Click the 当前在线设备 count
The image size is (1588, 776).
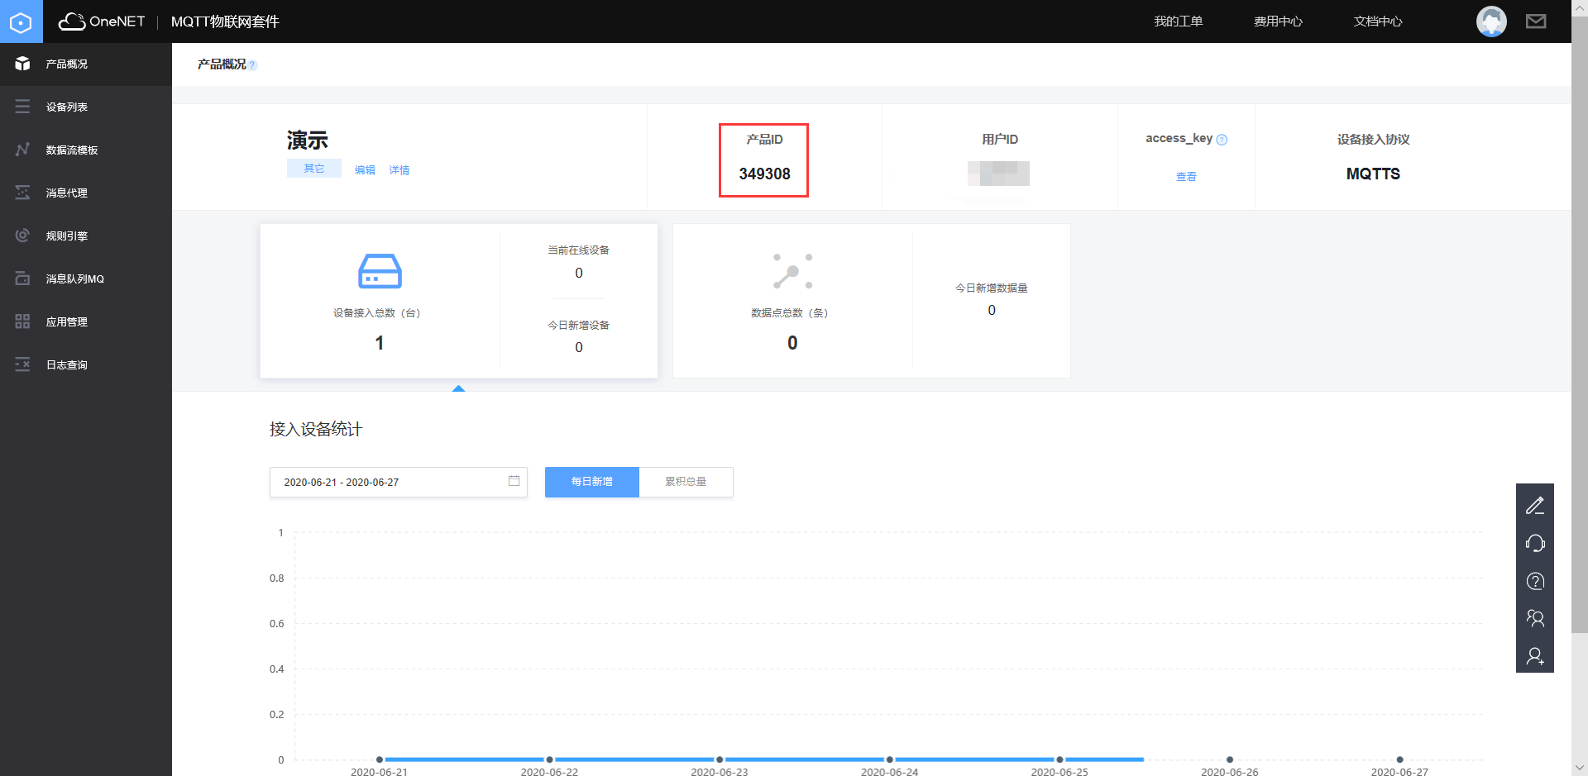[579, 273]
